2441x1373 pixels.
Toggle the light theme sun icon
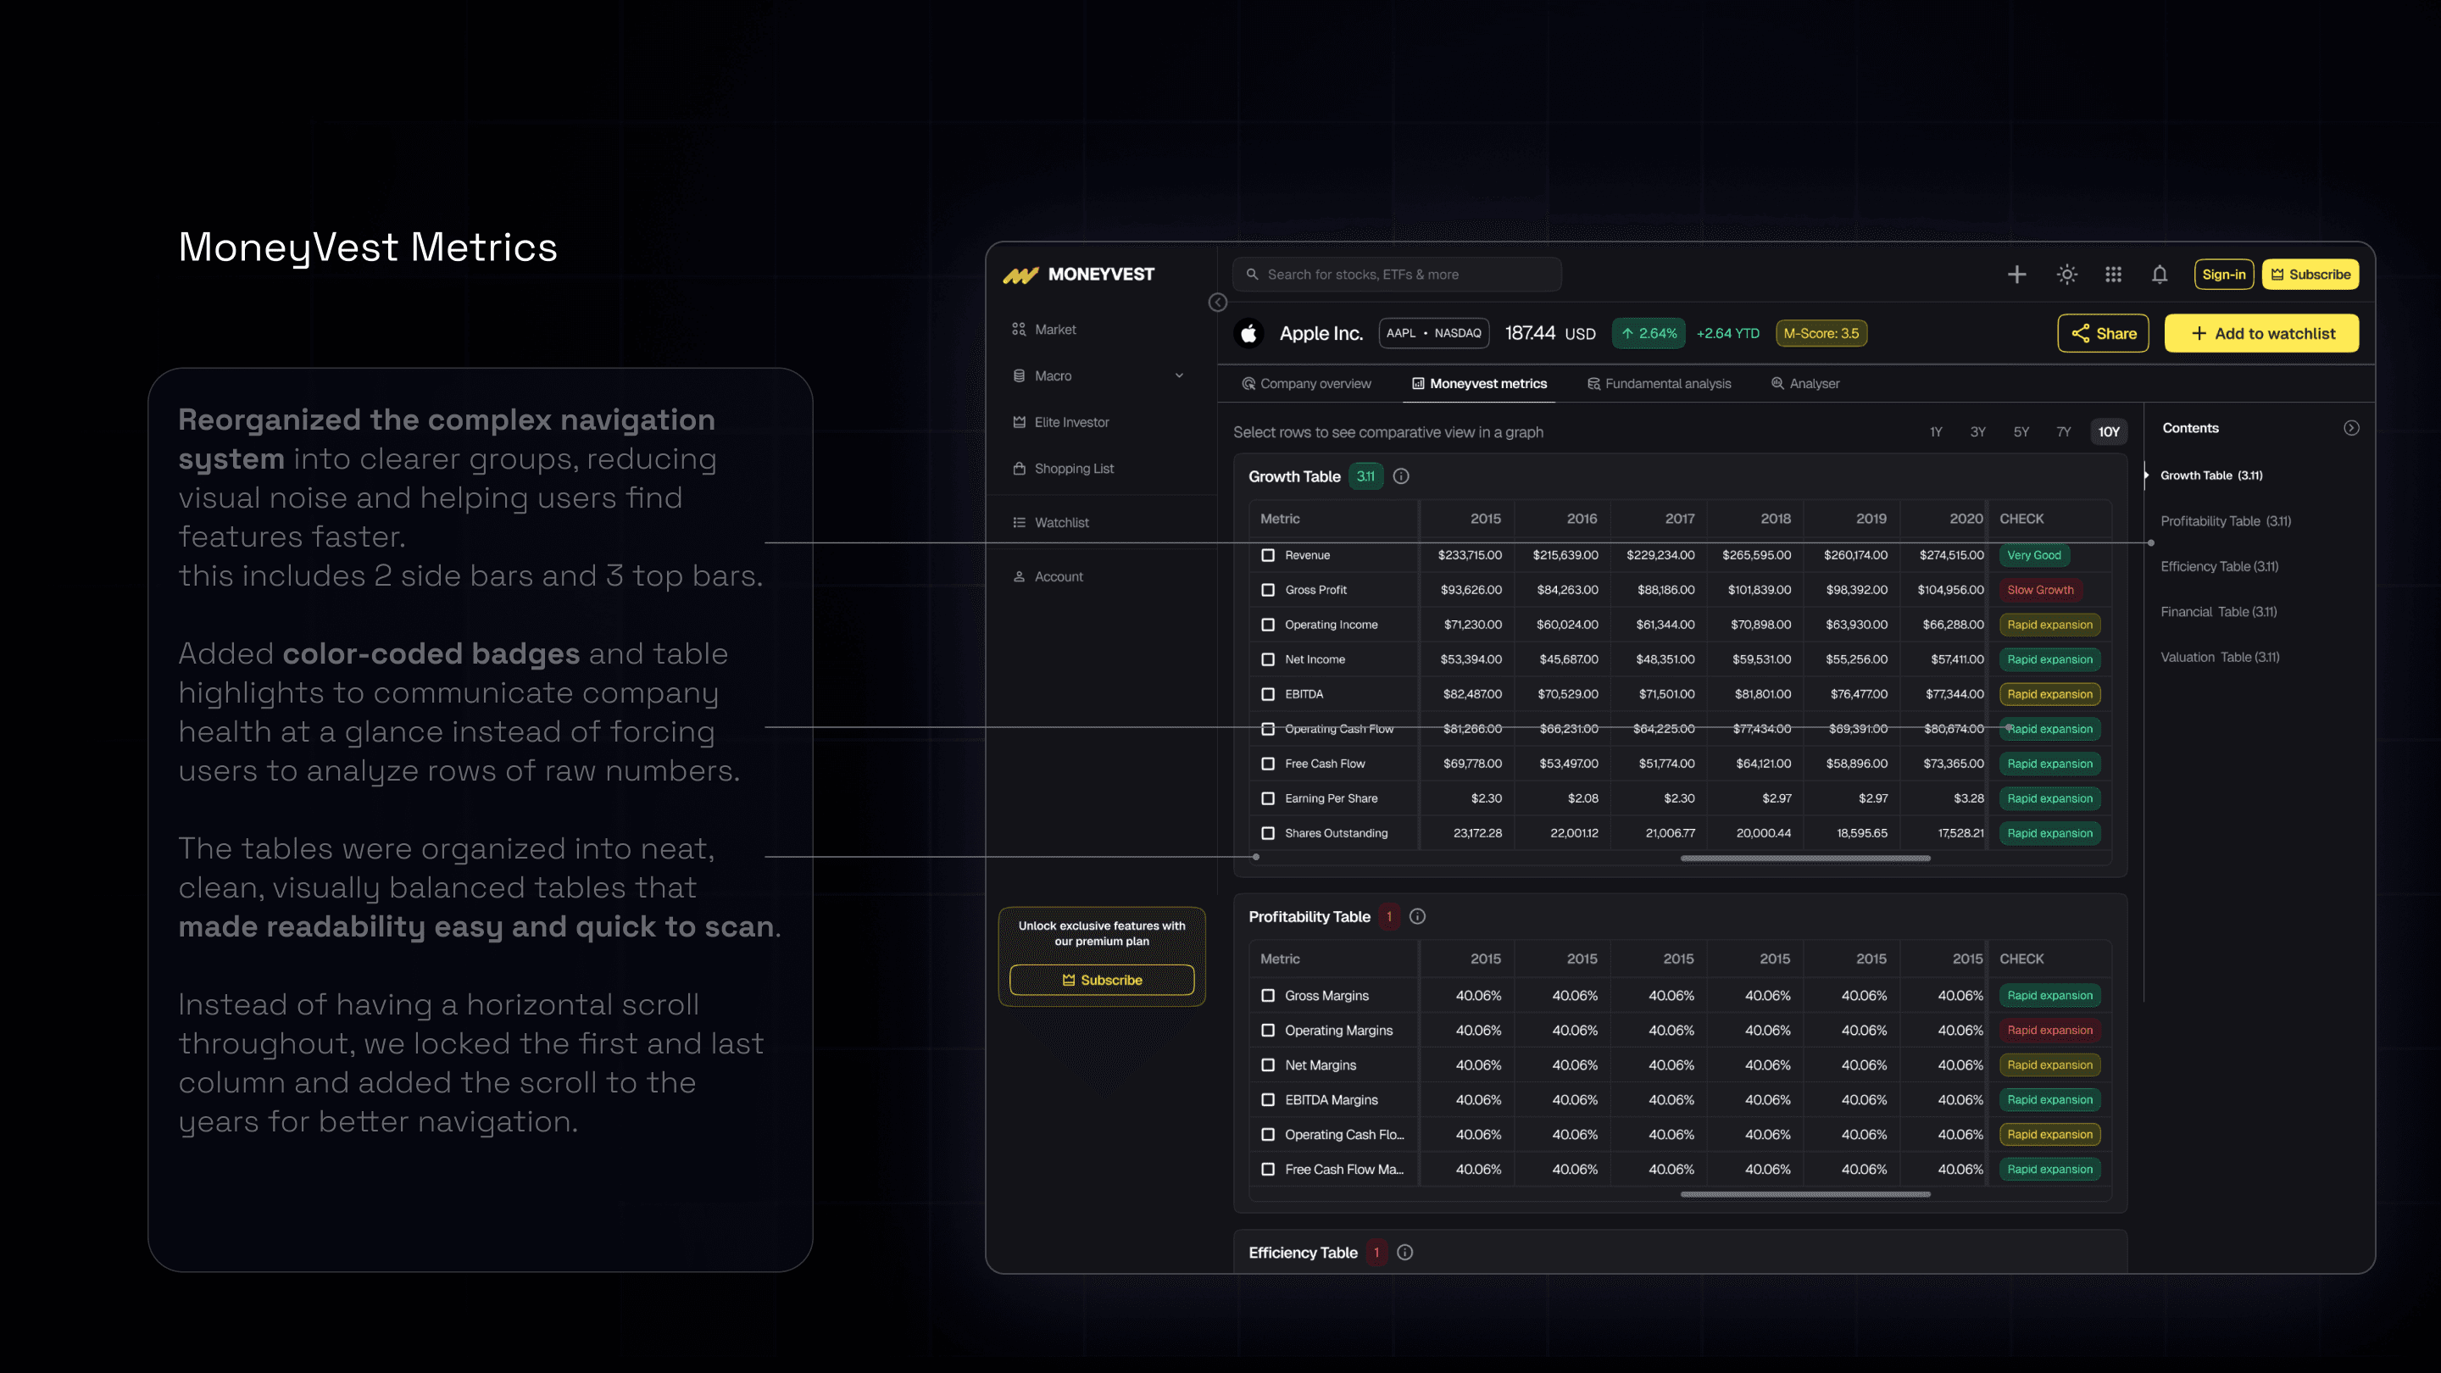2066,275
